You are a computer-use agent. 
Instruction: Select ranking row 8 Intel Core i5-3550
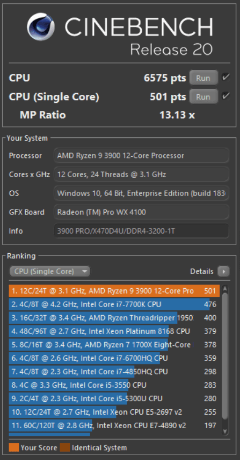[114, 385]
